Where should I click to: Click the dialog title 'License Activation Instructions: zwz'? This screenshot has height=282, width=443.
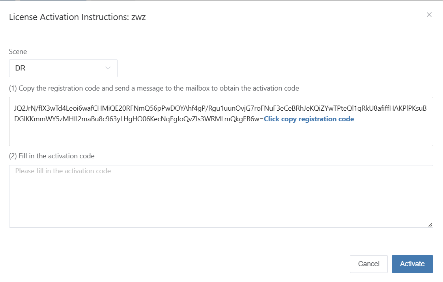(x=77, y=17)
